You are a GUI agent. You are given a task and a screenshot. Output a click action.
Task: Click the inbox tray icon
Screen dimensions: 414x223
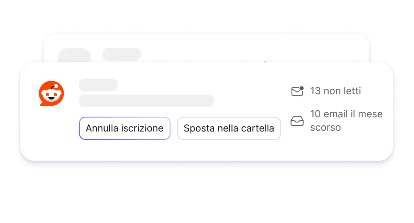[297, 121]
